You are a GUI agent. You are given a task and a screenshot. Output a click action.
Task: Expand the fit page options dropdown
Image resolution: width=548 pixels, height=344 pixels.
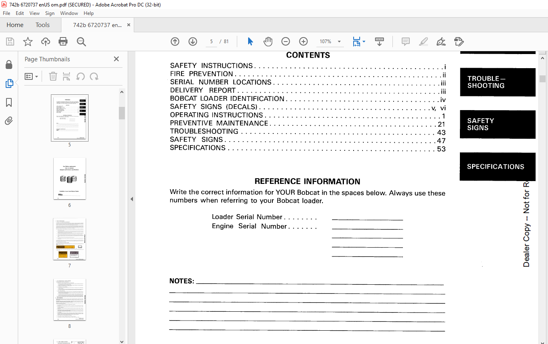point(364,42)
